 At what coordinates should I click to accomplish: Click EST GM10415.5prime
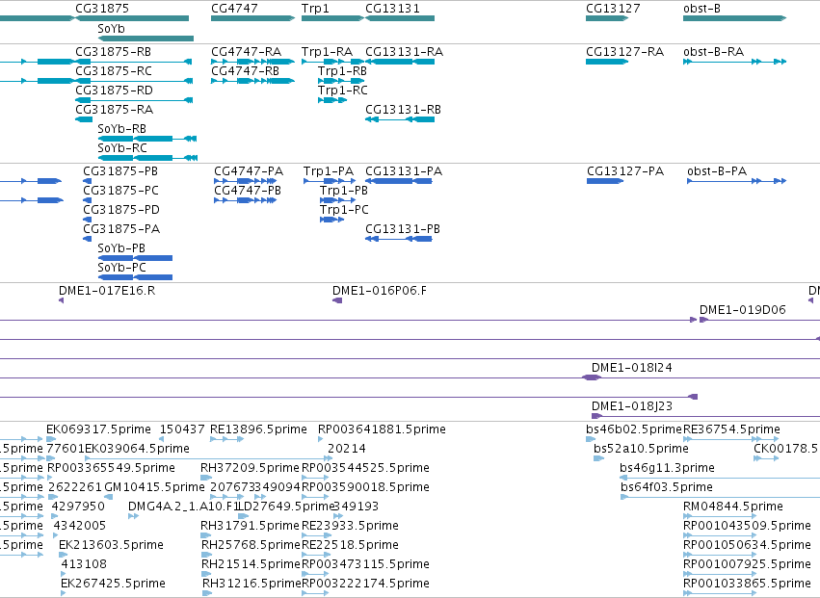click(x=154, y=487)
